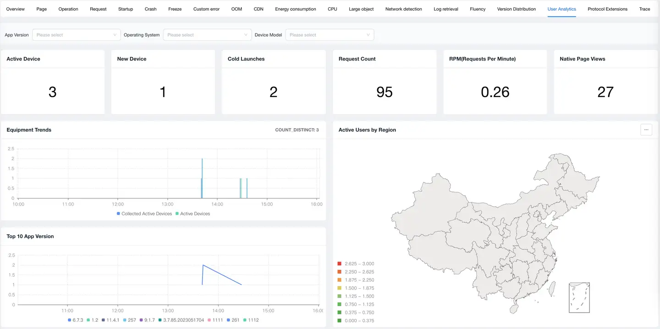Select the red 2.625 – 3.000 range swatch
This screenshot has width=660, height=329.
click(x=339, y=263)
